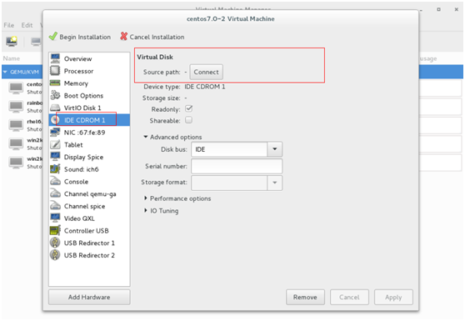Image resolution: width=465 pixels, height=321 pixels.
Task: Toggle the Readonly checkbox
Action: 188,108
